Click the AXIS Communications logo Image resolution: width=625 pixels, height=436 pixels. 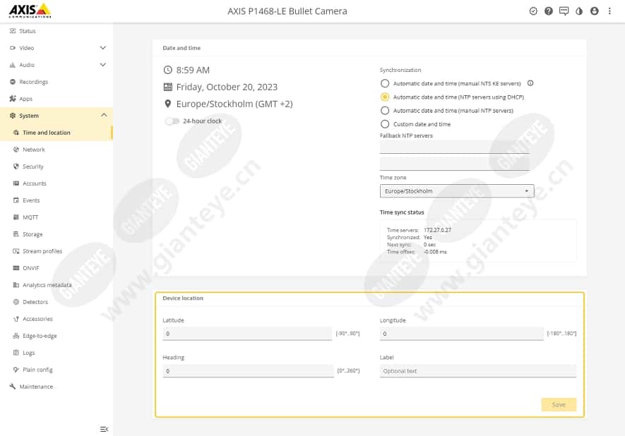(30, 11)
